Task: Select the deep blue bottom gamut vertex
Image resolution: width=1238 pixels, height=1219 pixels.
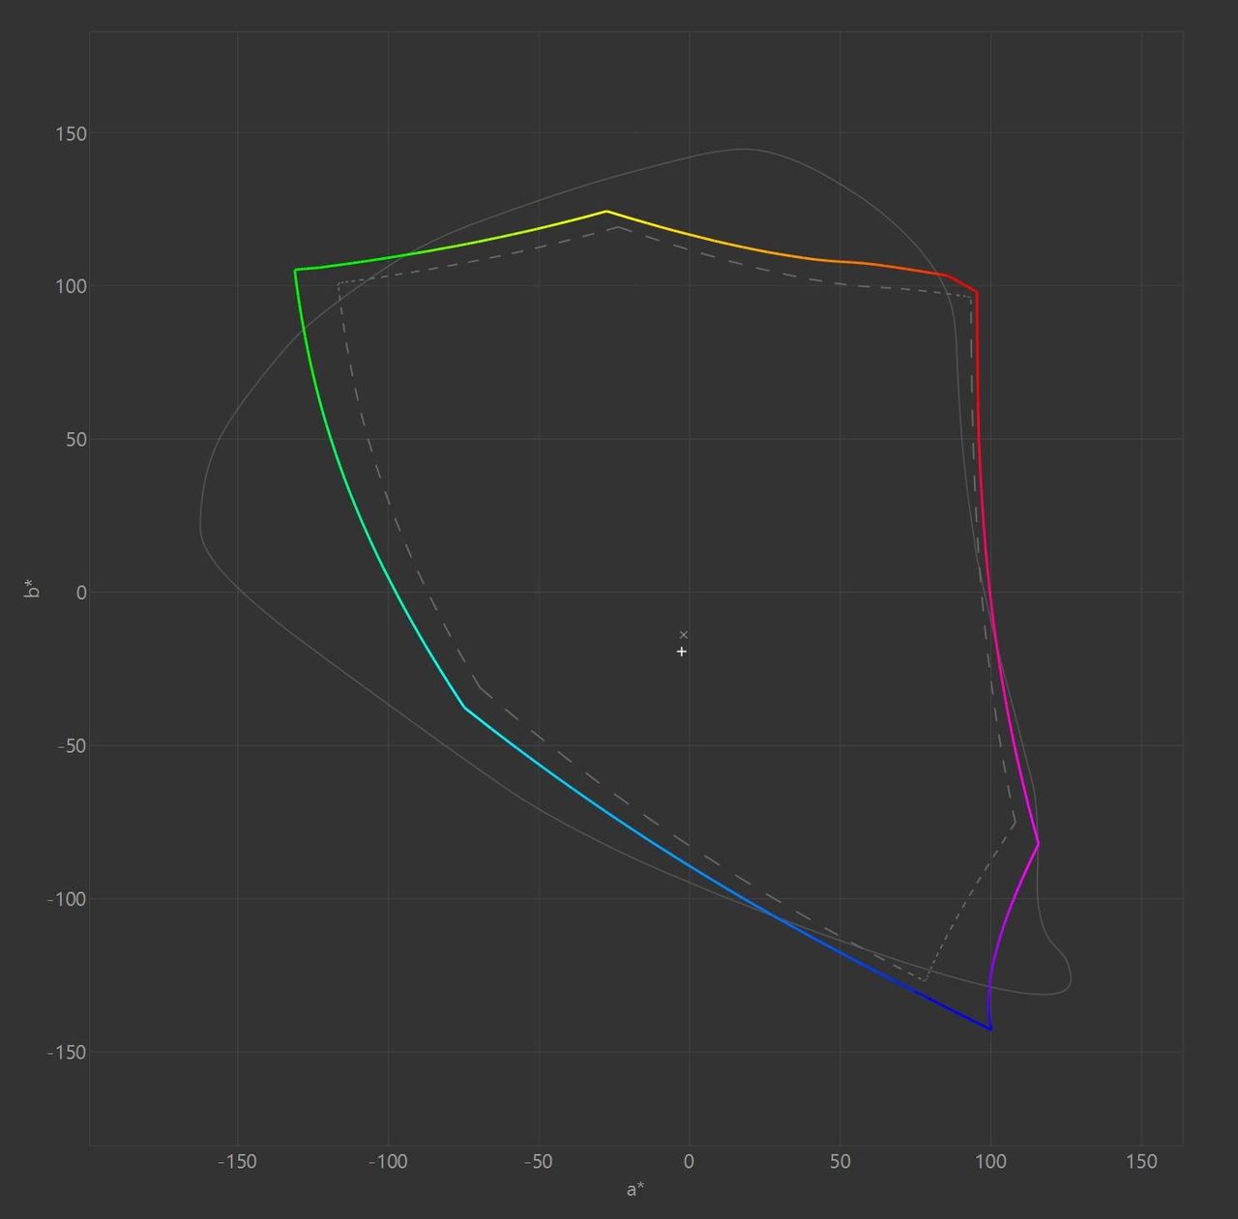Action: pos(990,1029)
